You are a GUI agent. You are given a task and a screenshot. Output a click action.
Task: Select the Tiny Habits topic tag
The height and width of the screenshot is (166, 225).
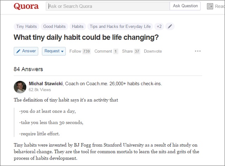26,26
